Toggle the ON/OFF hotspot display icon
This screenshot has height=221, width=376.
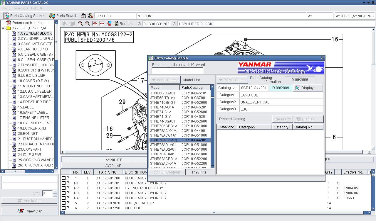(108, 23)
